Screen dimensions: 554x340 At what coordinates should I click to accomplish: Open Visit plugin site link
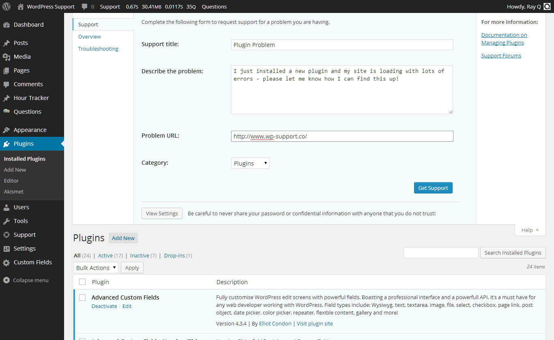(315, 323)
